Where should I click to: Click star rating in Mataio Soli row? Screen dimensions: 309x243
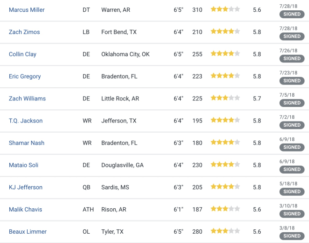225,164
